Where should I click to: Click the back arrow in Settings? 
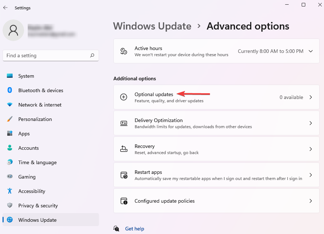pos(5,8)
